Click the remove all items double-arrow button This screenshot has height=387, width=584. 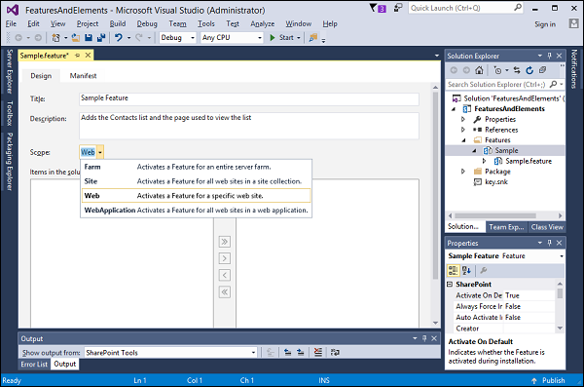225,291
